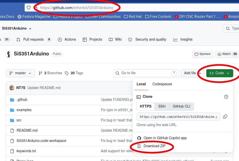Click the Pull requests branch icon

[x=18, y=40]
